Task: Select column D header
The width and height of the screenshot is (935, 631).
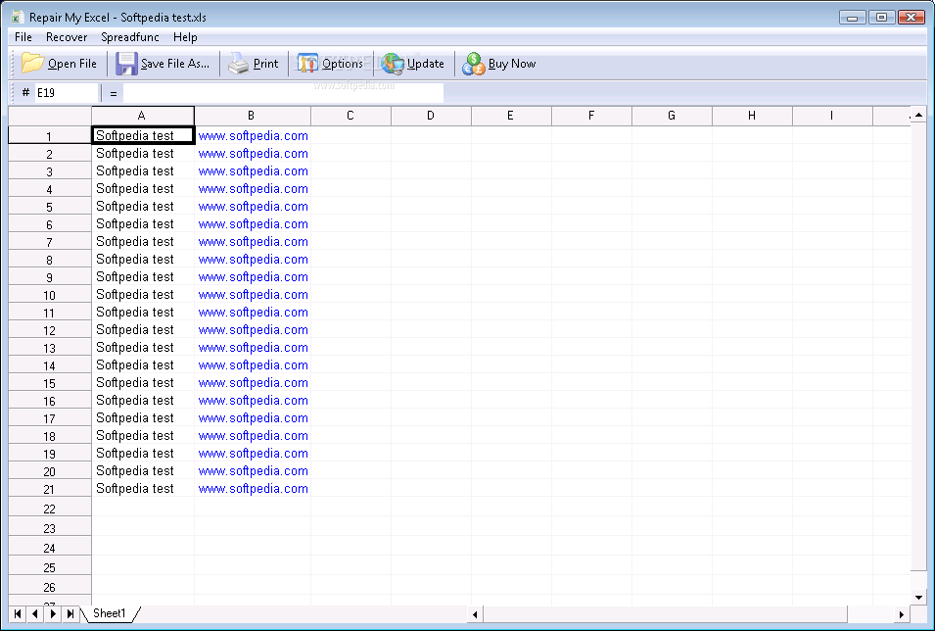Action: [431, 116]
